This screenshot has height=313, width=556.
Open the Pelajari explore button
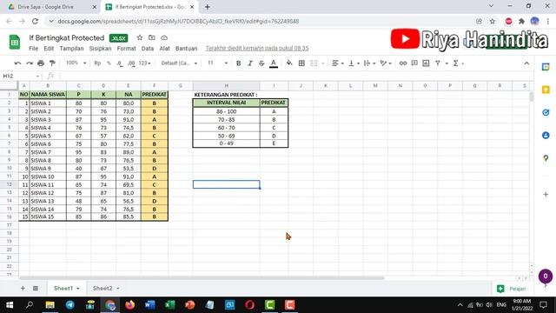pos(512,289)
